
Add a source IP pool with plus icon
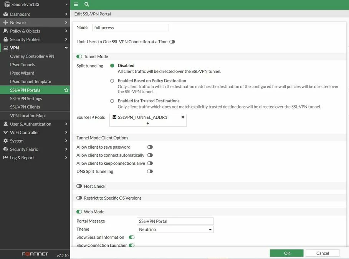click(148, 123)
